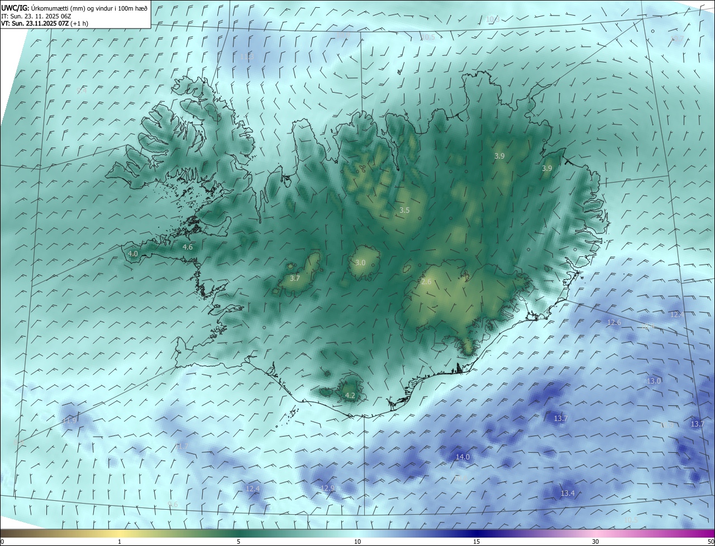The height and width of the screenshot is (546, 715).
Task: Click the 'VT: Sun. 23.11.2025 07Z (+1 h)' line
Action: [x=45, y=23]
